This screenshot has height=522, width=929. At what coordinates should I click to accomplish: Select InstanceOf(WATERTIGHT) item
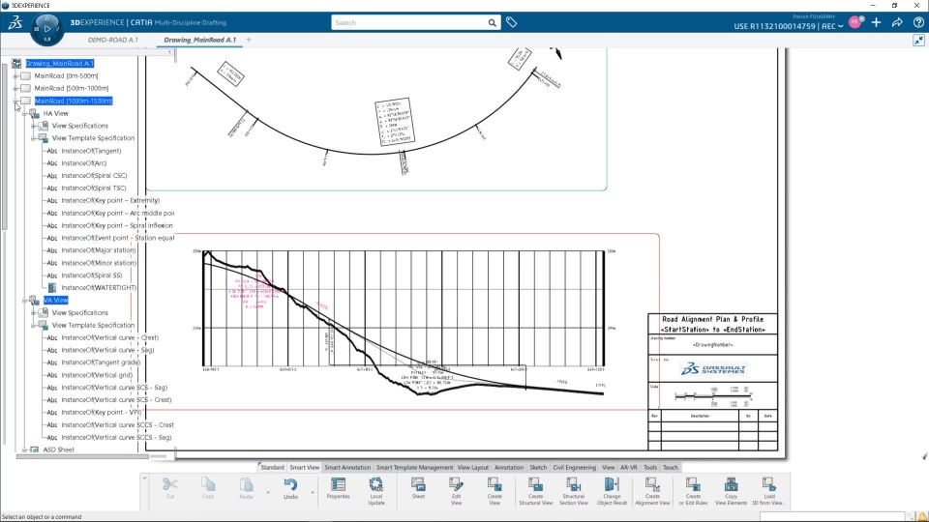[99, 288]
